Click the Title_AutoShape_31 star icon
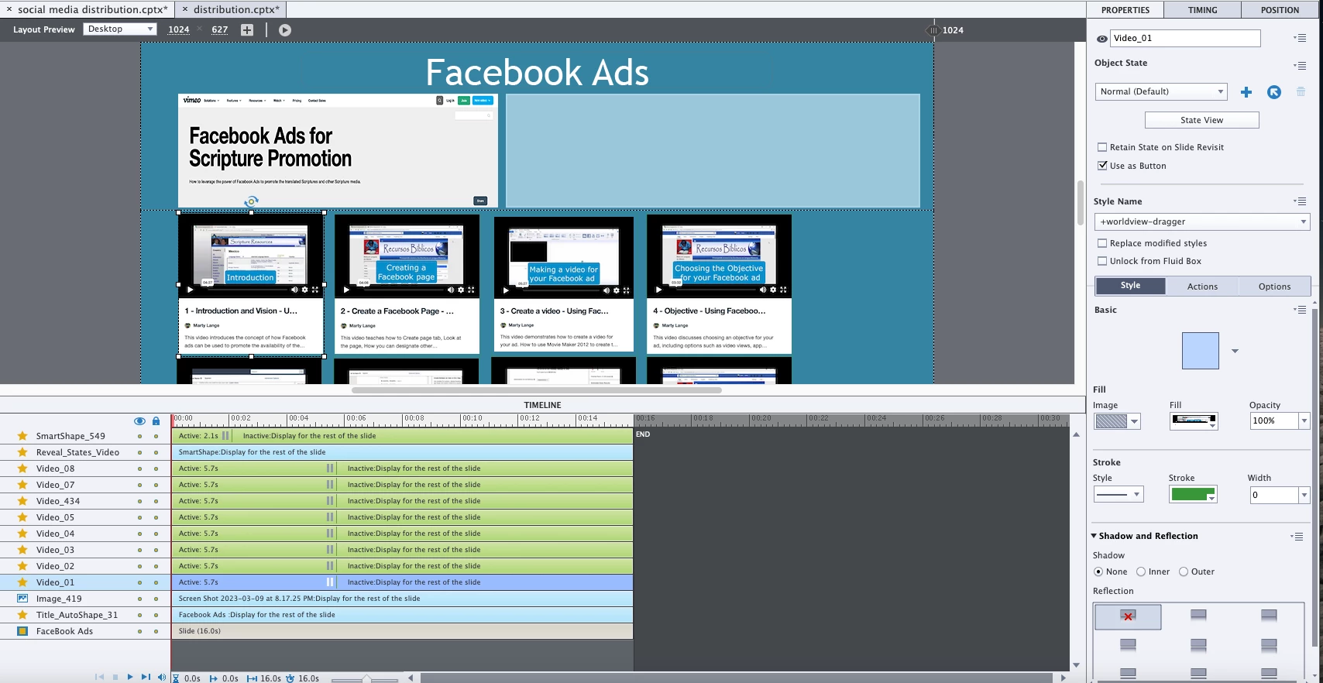This screenshot has width=1323, height=683. 22,615
